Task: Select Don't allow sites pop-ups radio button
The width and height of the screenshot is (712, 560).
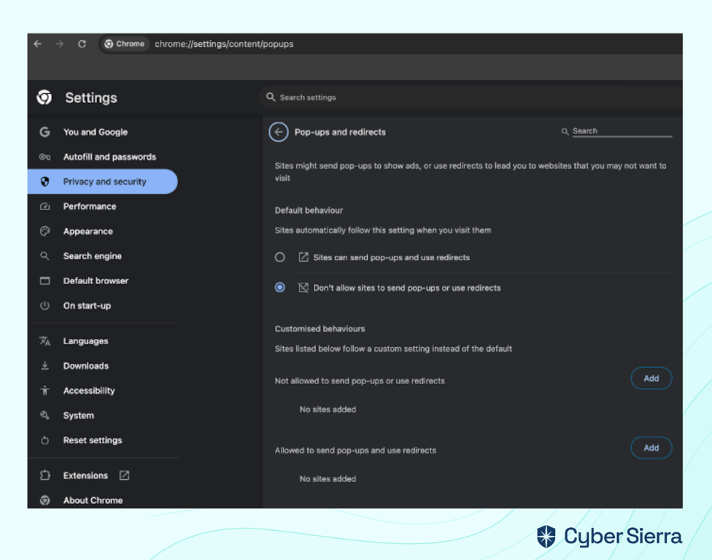Action: [x=279, y=288]
